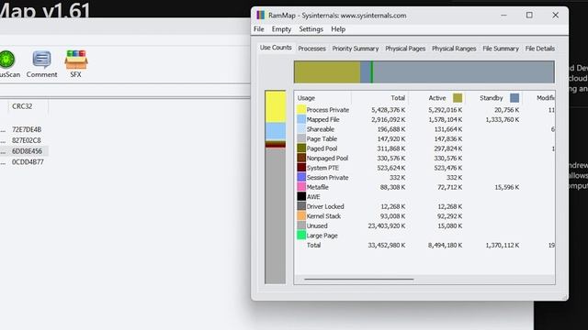Select the Driver Locked row label
Screen dimensions: 588x330
(x=325, y=206)
